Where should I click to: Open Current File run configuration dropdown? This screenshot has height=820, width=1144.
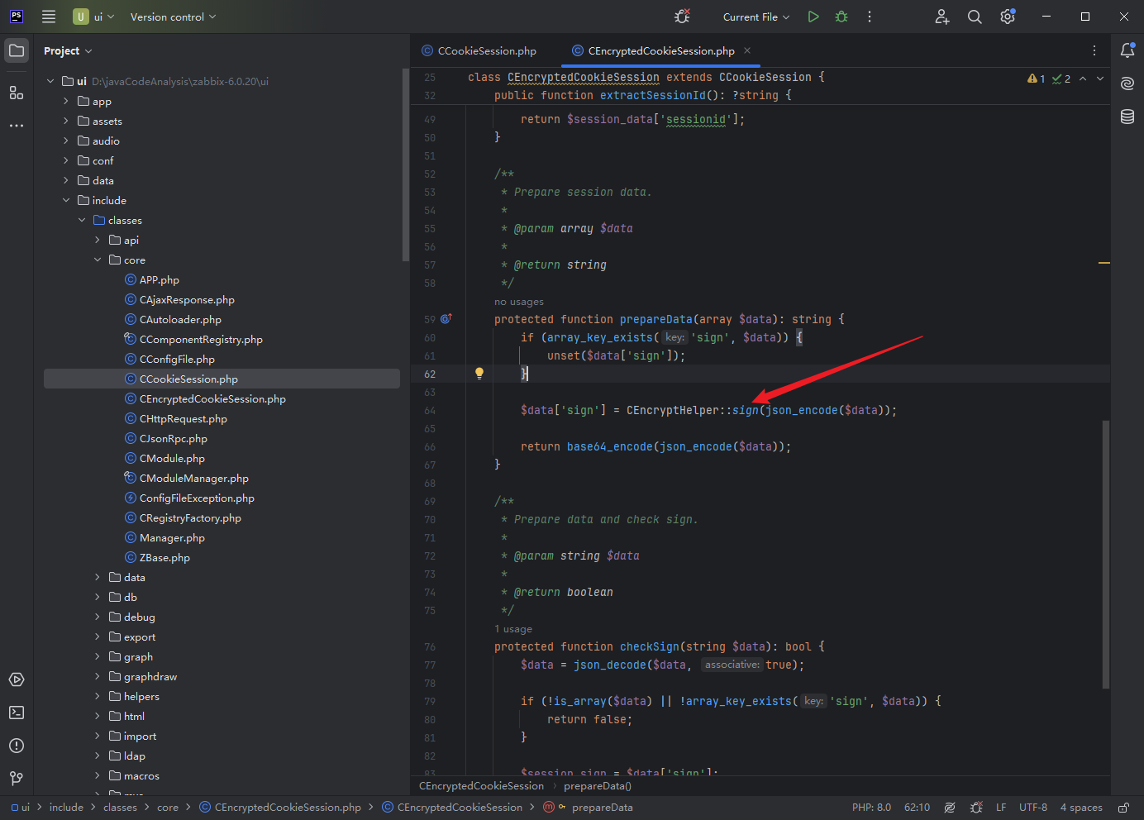tap(756, 17)
